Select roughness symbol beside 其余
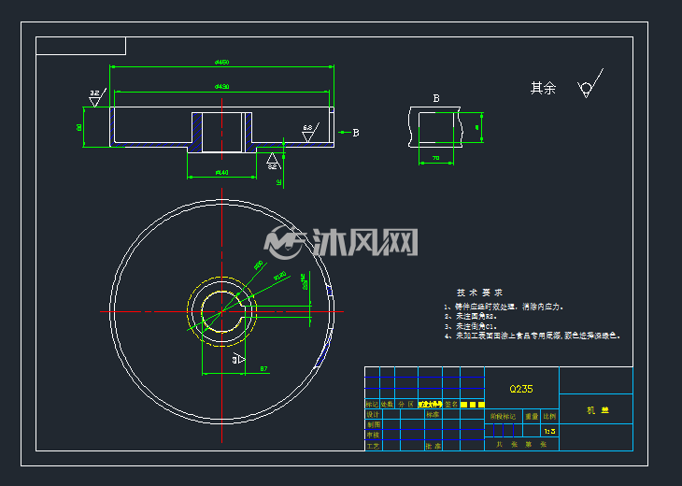This screenshot has height=486, width=682. coord(590,83)
